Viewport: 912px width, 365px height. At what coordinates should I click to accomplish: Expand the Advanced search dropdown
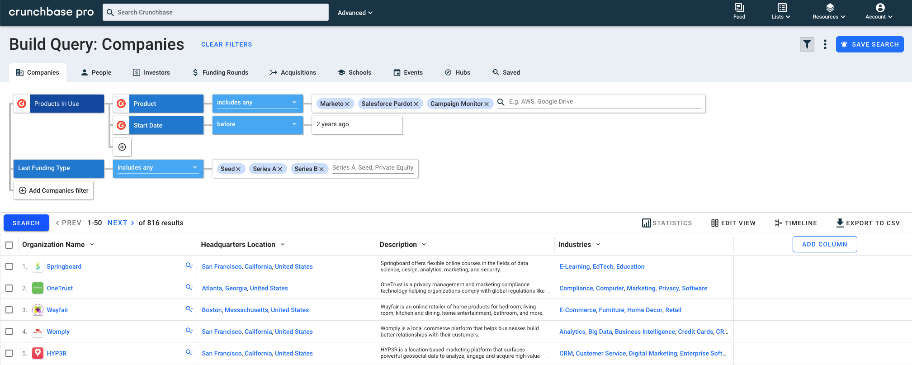click(x=355, y=13)
